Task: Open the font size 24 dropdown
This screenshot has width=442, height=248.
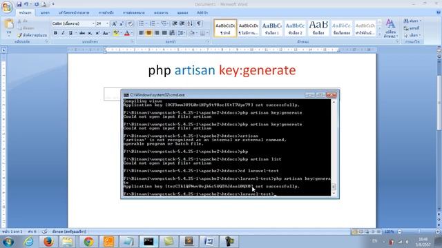Action: 107,23
